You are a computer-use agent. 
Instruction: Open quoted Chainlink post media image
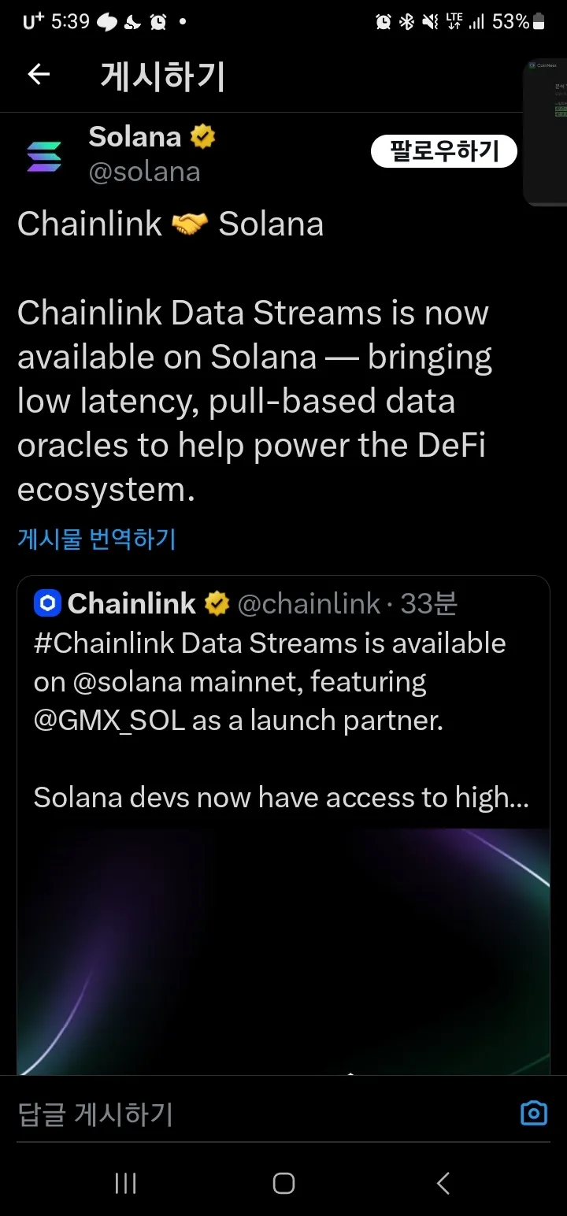coord(283,951)
